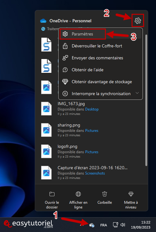
Task: Select Envoyer des commentaires
Action: (101, 58)
